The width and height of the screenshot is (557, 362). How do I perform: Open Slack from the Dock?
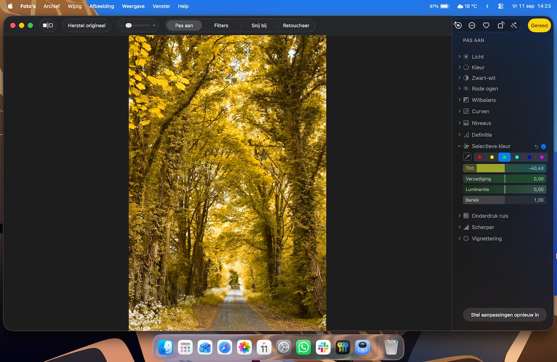[x=323, y=347]
